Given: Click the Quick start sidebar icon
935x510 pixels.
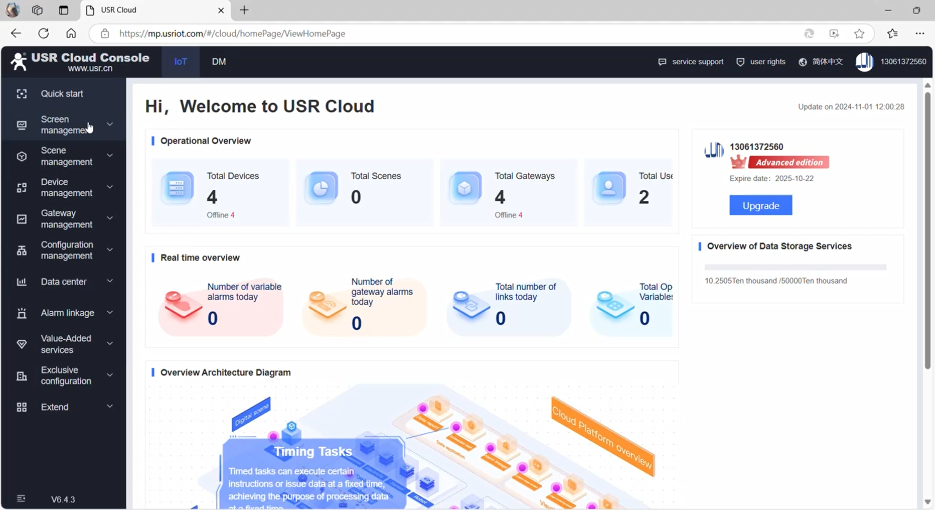Looking at the screenshot, I should pos(22,94).
